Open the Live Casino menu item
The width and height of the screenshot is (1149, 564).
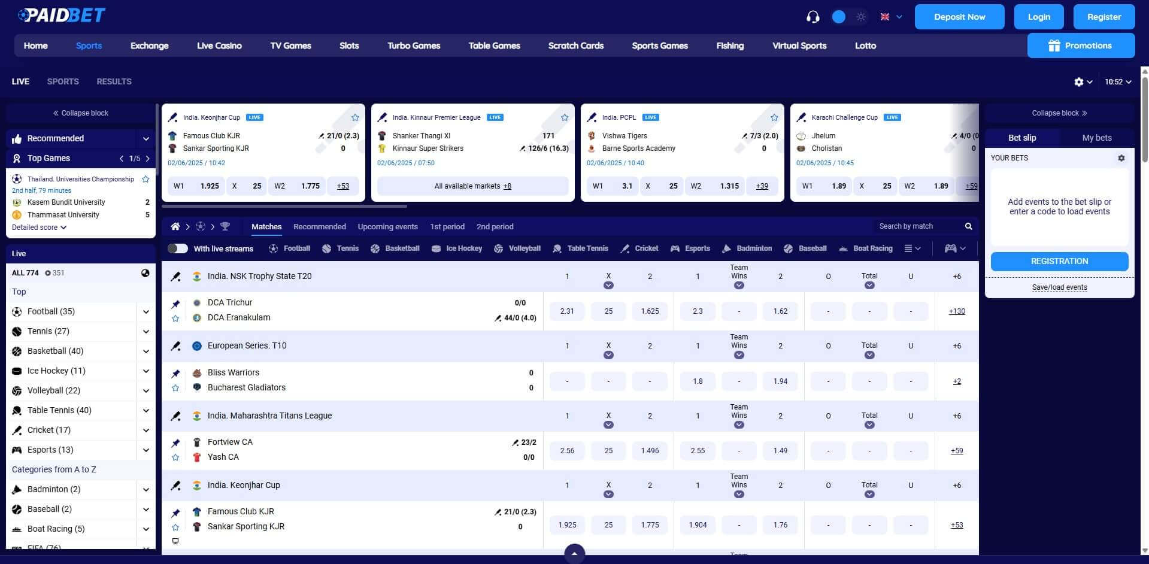tap(219, 46)
